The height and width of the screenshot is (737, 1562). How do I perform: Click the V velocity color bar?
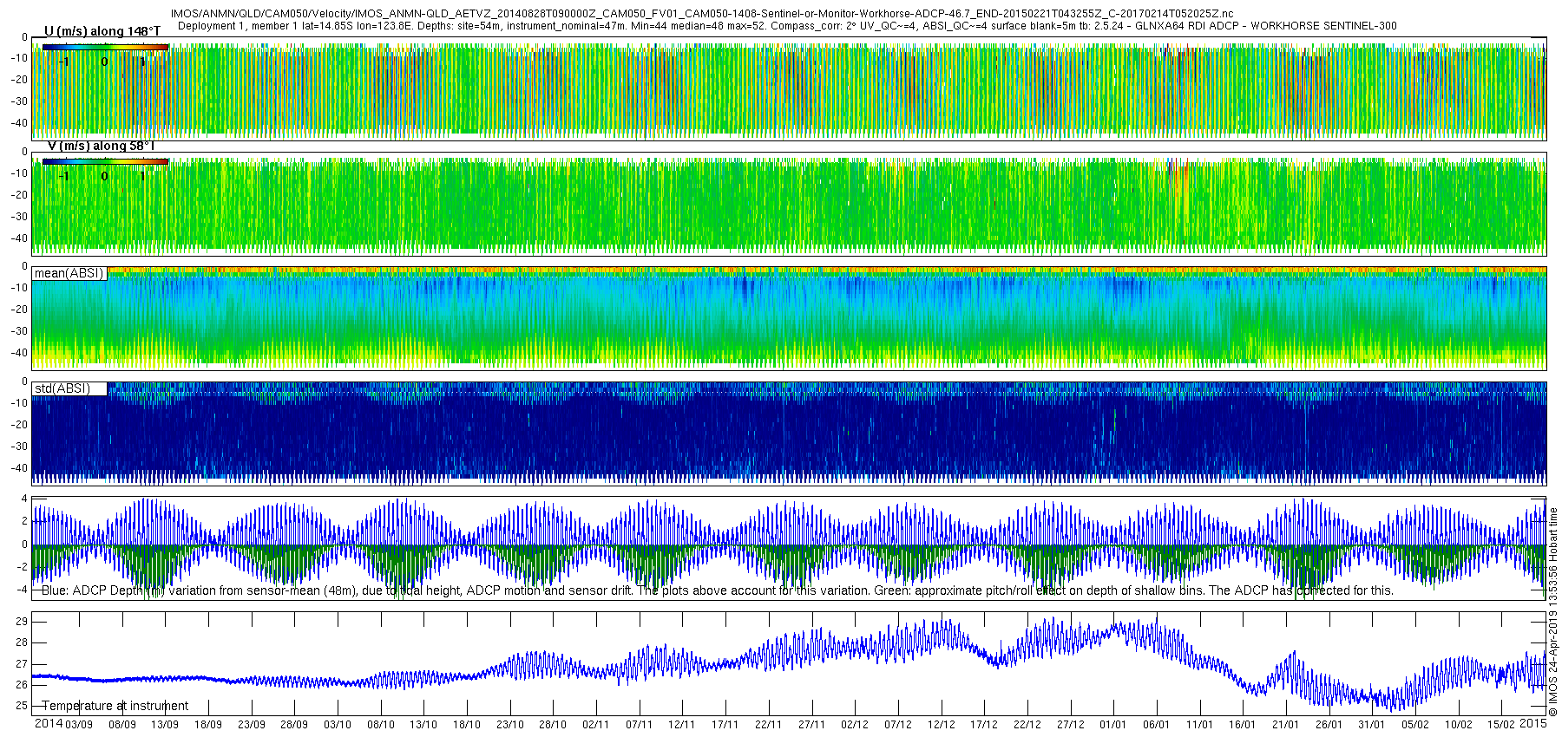[x=105, y=161]
